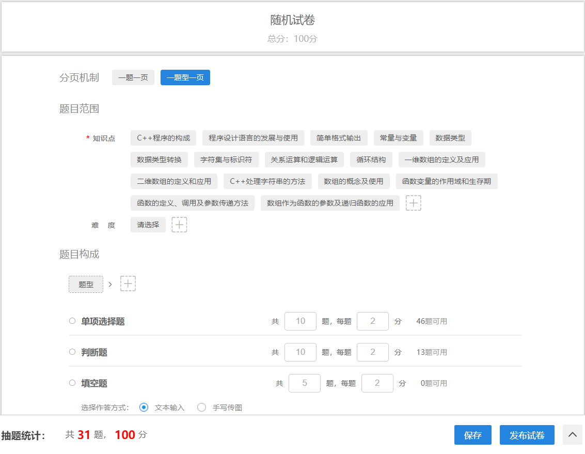The height and width of the screenshot is (454, 585).
Task: Click the 数据类型 tag
Action: [450, 138]
